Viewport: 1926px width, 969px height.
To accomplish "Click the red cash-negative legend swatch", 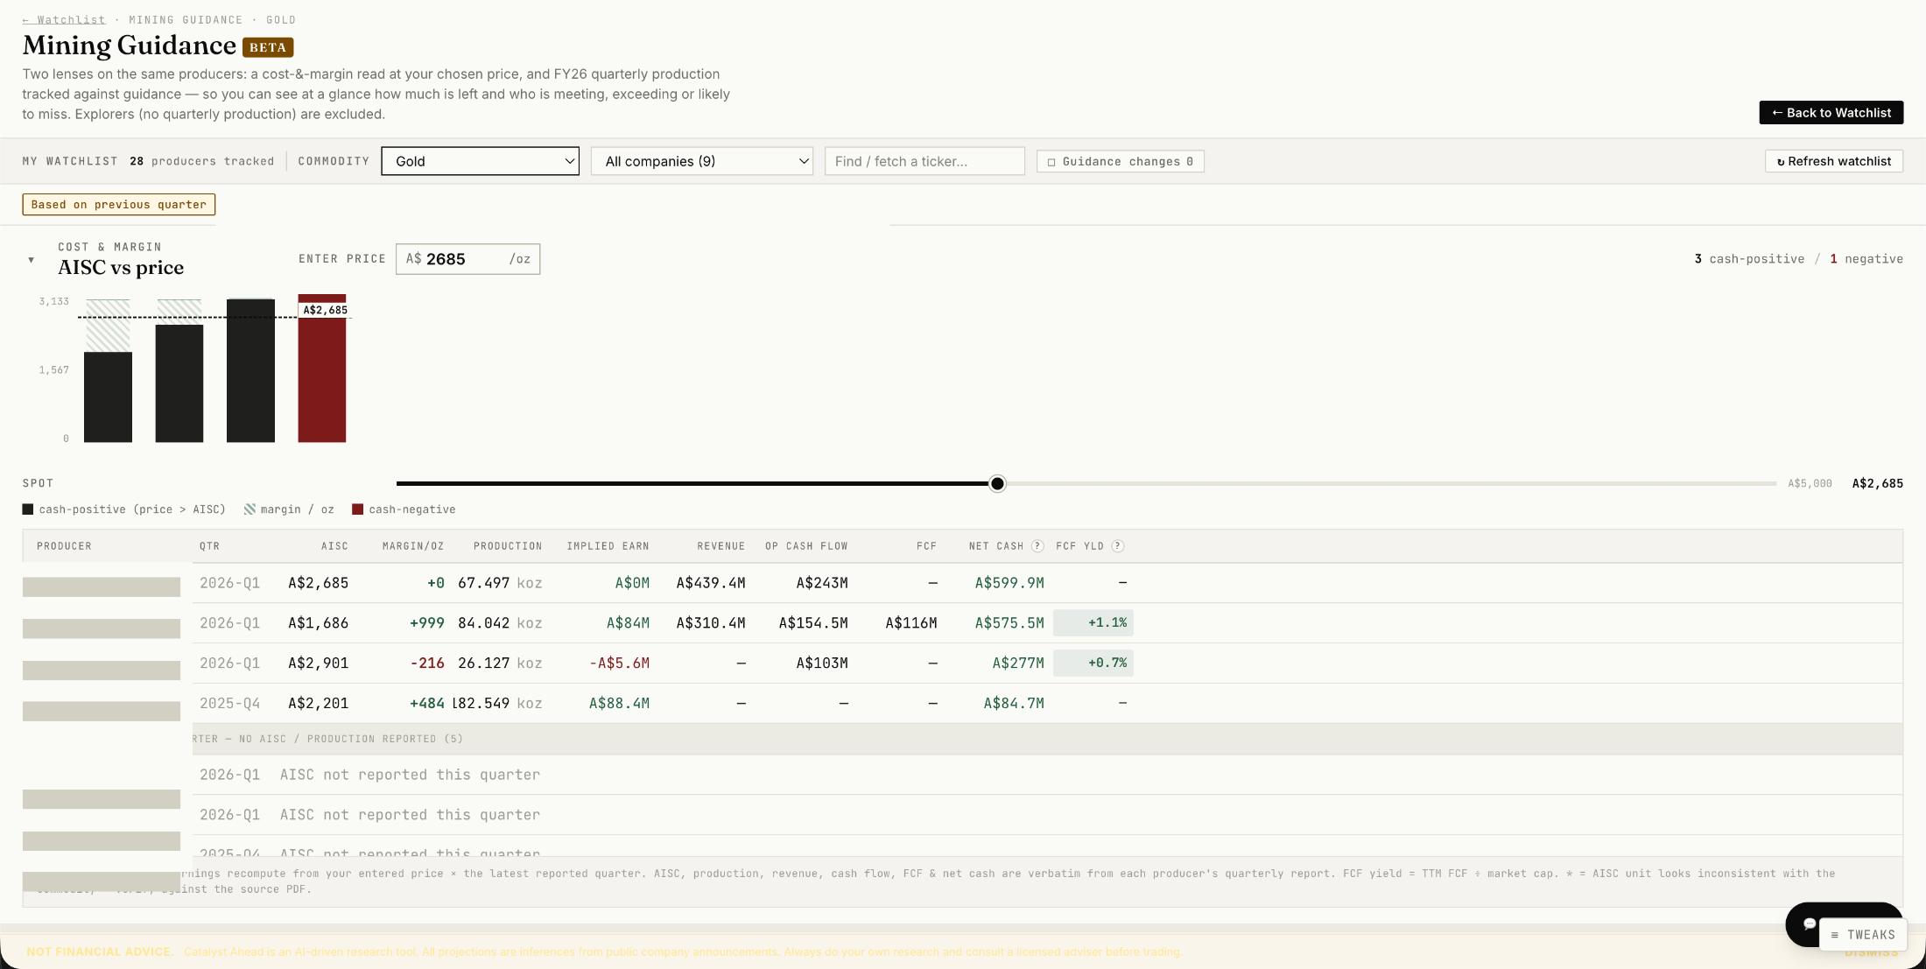I will [x=357, y=509].
